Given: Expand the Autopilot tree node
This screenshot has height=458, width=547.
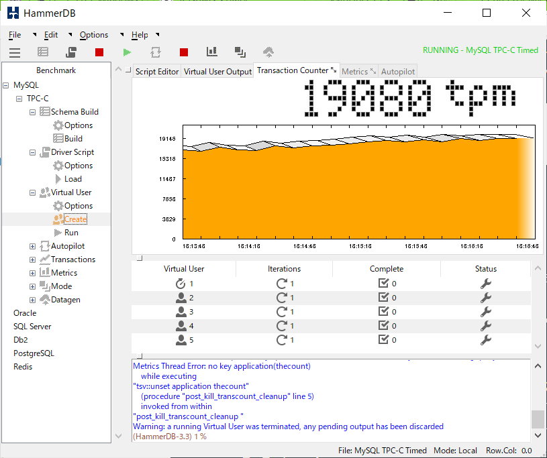Looking at the screenshot, I should pos(32,246).
